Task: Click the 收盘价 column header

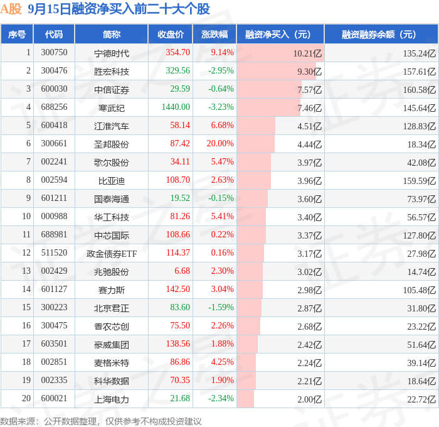Action: coord(170,34)
